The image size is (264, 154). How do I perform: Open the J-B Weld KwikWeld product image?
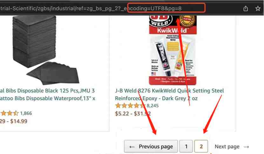[x=173, y=50]
